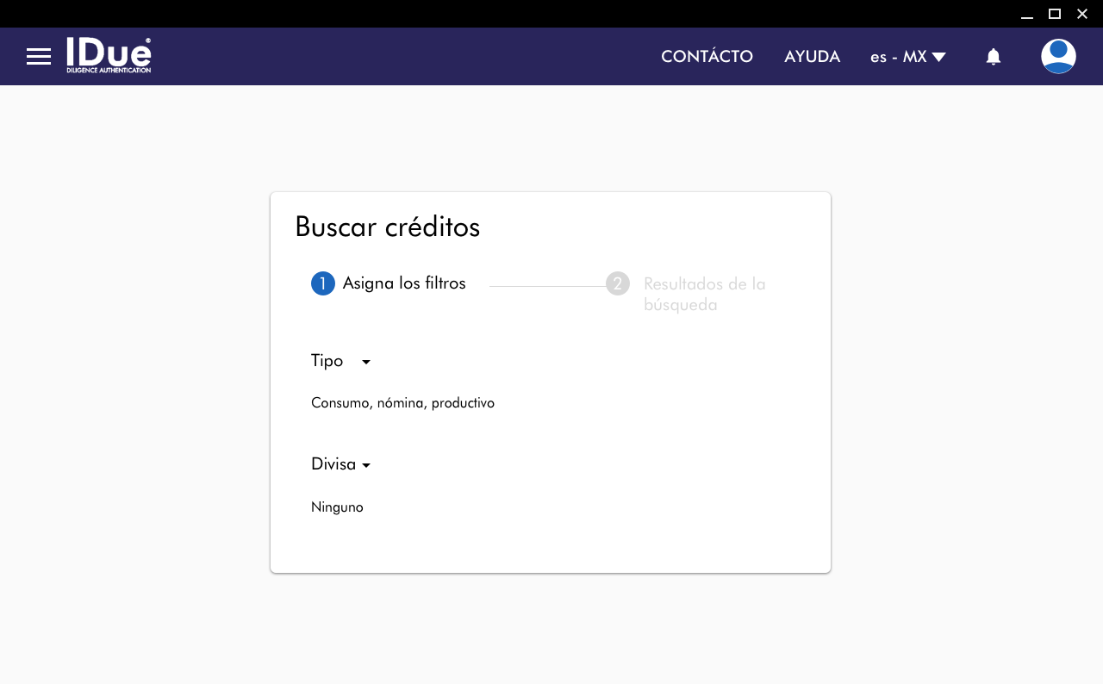Go to the CONTÁCTO page
Viewport: 1103px width, 684px height.
pos(707,57)
